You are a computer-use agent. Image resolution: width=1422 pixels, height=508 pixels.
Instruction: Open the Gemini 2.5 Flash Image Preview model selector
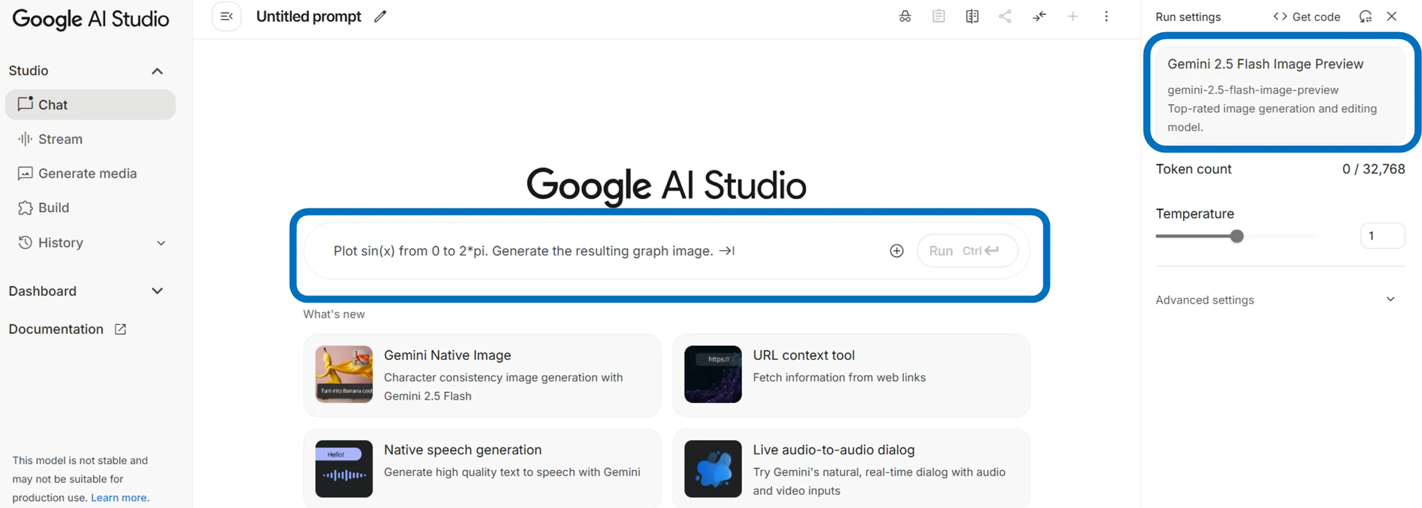tap(1280, 94)
